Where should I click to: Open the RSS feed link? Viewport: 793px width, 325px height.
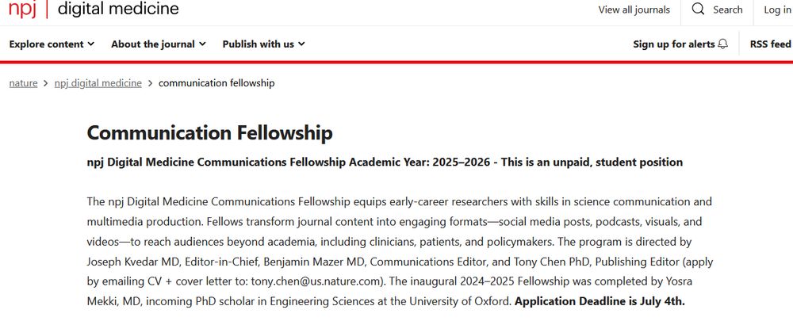click(770, 44)
